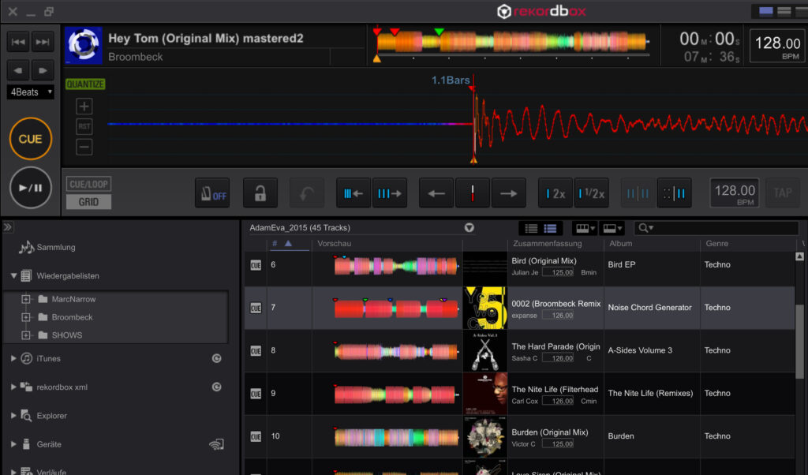Click the undo grid change arrow
The image size is (808, 475).
(x=307, y=193)
